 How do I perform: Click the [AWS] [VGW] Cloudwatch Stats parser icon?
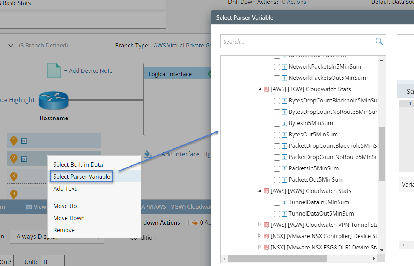(x=267, y=191)
